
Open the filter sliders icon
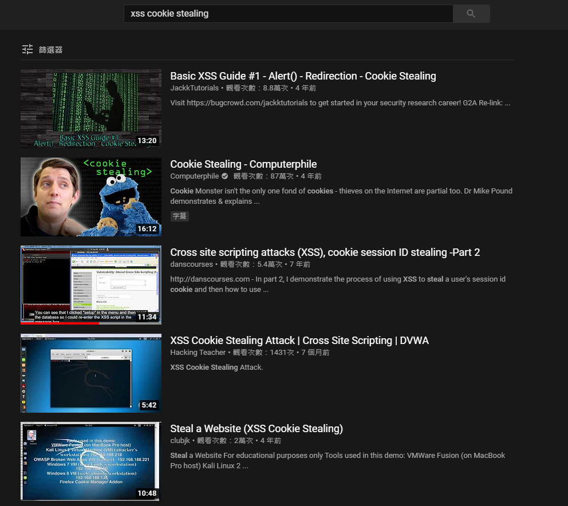(27, 49)
